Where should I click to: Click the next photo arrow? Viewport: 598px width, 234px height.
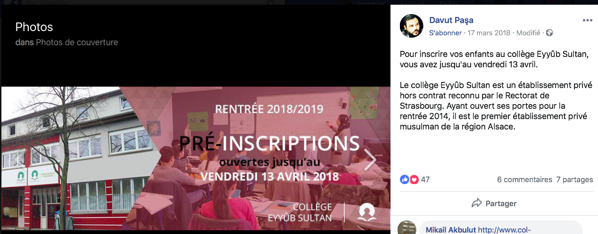[371, 160]
